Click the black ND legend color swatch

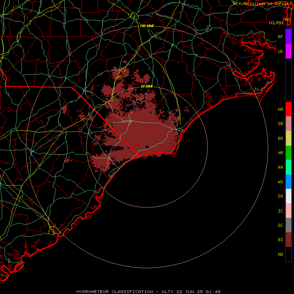pyautogui.click(x=288, y=254)
